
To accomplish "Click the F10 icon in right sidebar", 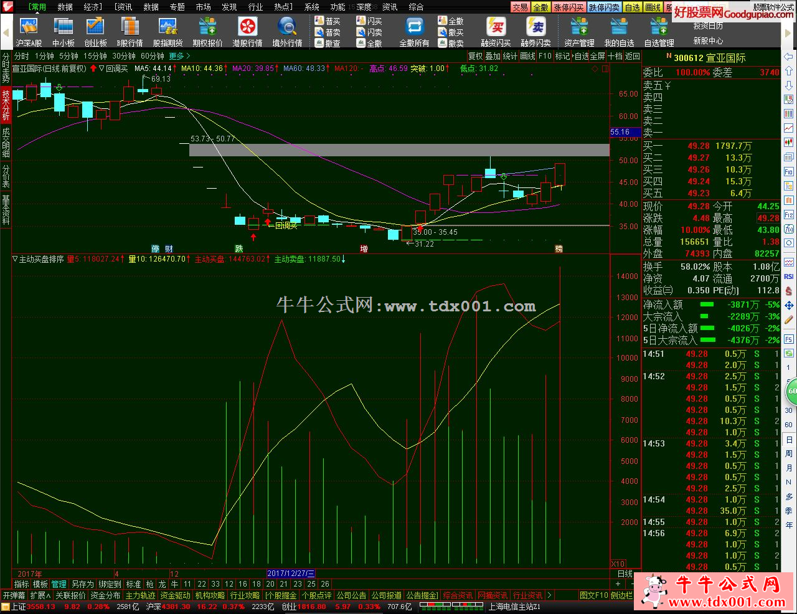I will click(789, 171).
